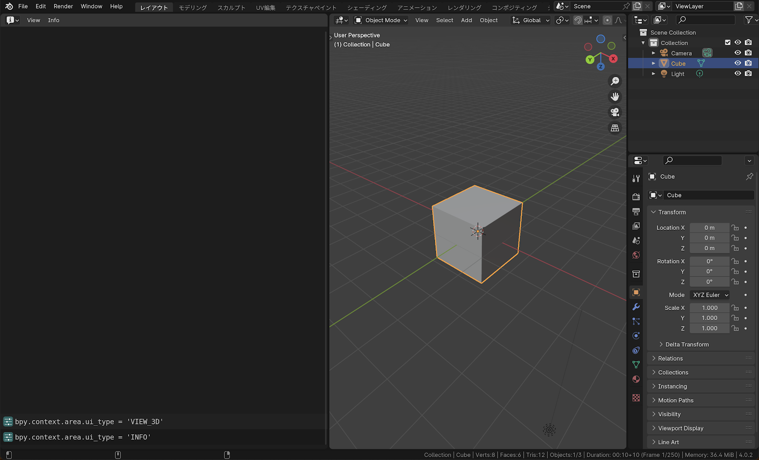The height and width of the screenshot is (460, 759).
Task: Open the Info editor's View menu
Action: coord(33,20)
